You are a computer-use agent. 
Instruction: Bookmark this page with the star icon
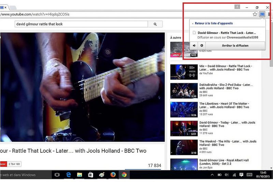point(255,14)
